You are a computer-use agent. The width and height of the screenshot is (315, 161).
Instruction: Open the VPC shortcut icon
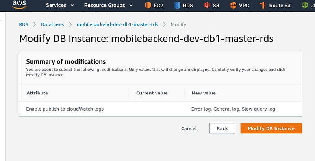pos(233,5)
